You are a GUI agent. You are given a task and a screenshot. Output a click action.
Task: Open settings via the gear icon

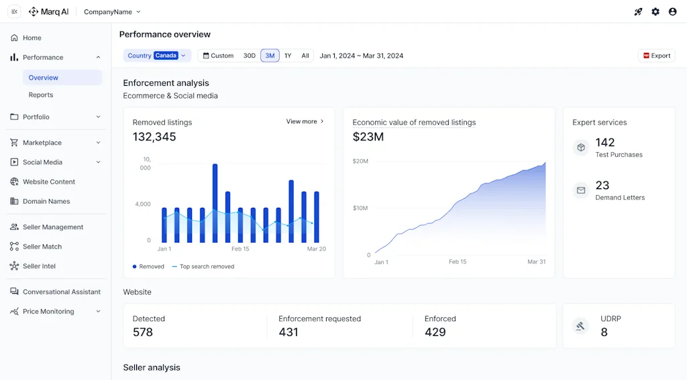(x=655, y=11)
